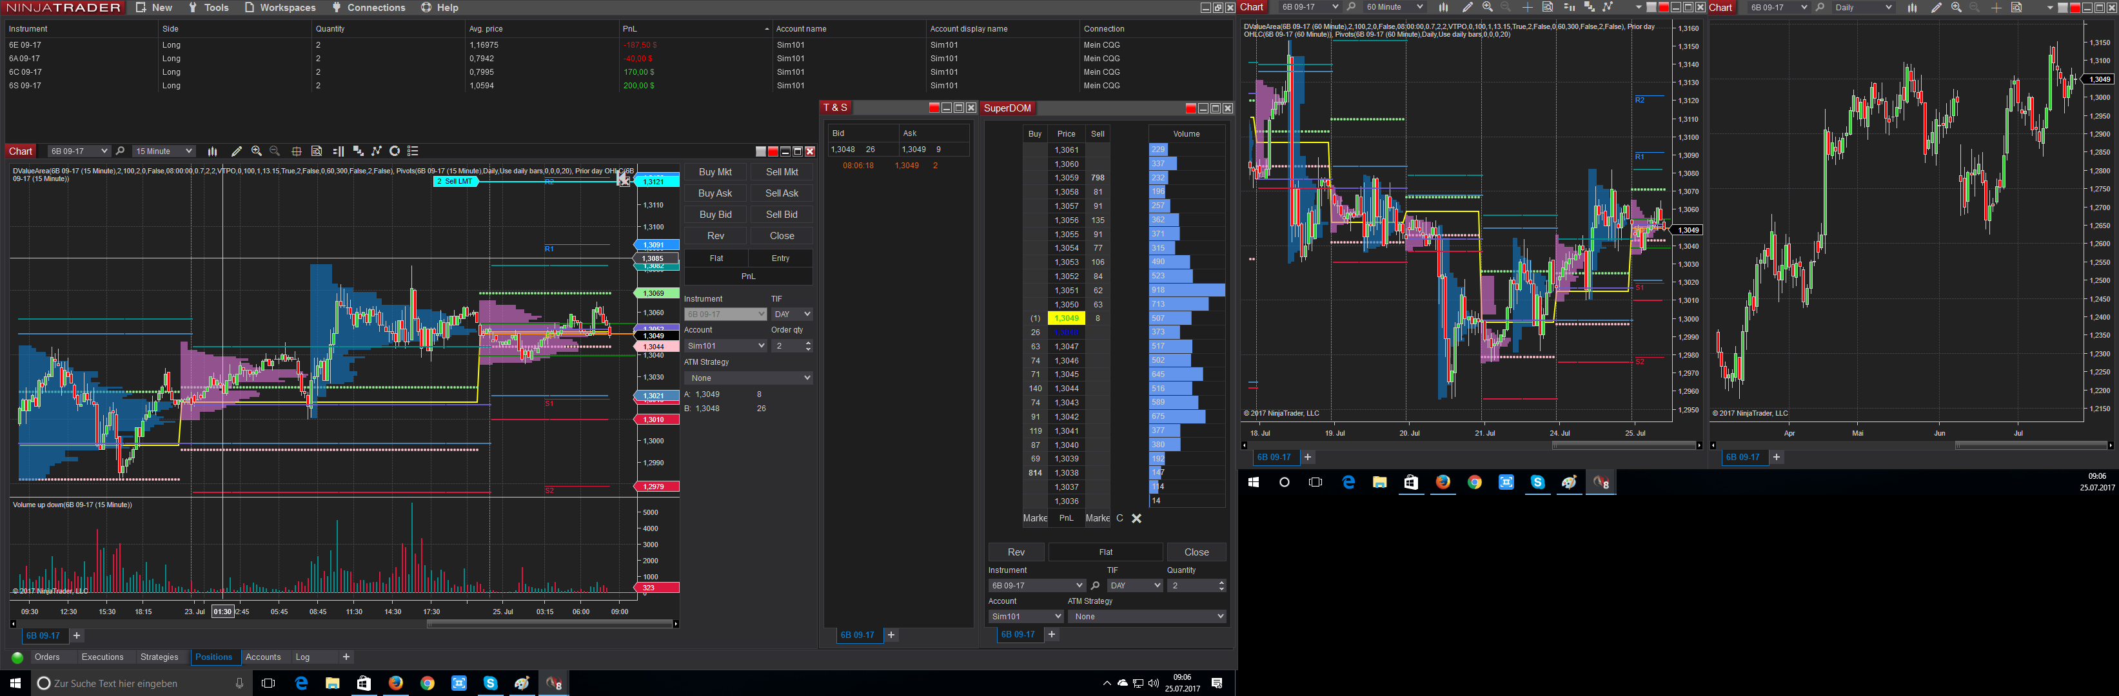Change cursor crosshair mode in 15 Minute chart
Viewport: 2119px width, 696px height.
click(296, 151)
